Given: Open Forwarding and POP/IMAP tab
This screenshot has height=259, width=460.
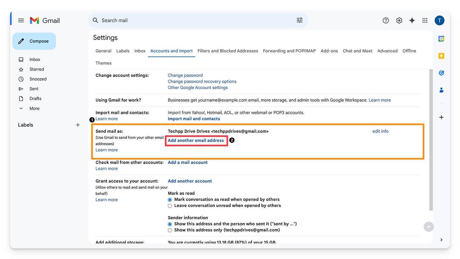Looking at the screenshot, I should pos(289,51).
